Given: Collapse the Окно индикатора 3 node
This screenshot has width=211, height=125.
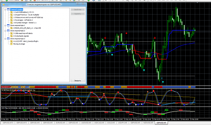Looking at the screenshot, I should [x=5, y=39].
